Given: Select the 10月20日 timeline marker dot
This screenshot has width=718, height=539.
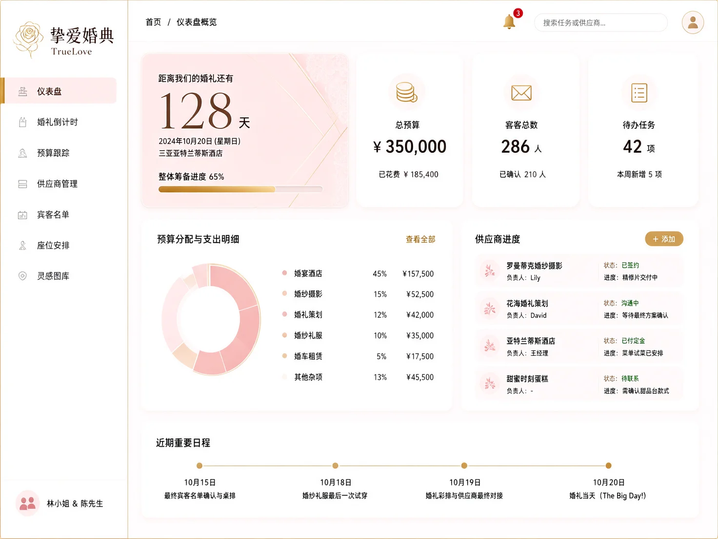Looking at the screenshot, I should [608, 465].
